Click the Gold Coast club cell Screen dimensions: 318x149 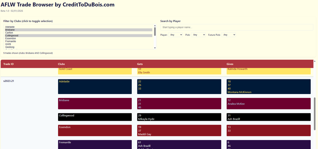coord(95,71)
